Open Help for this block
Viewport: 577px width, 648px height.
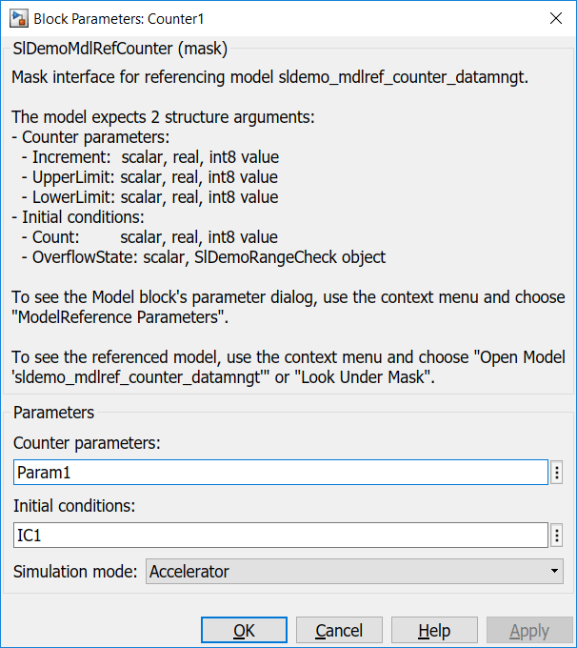(x=434, y=631)
